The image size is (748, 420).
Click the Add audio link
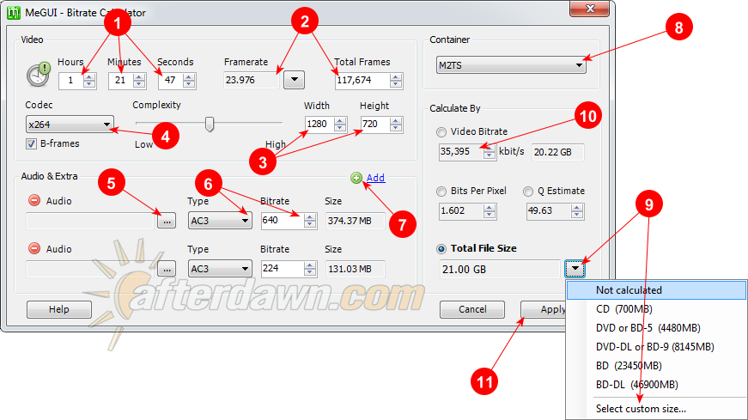[375, 178]
